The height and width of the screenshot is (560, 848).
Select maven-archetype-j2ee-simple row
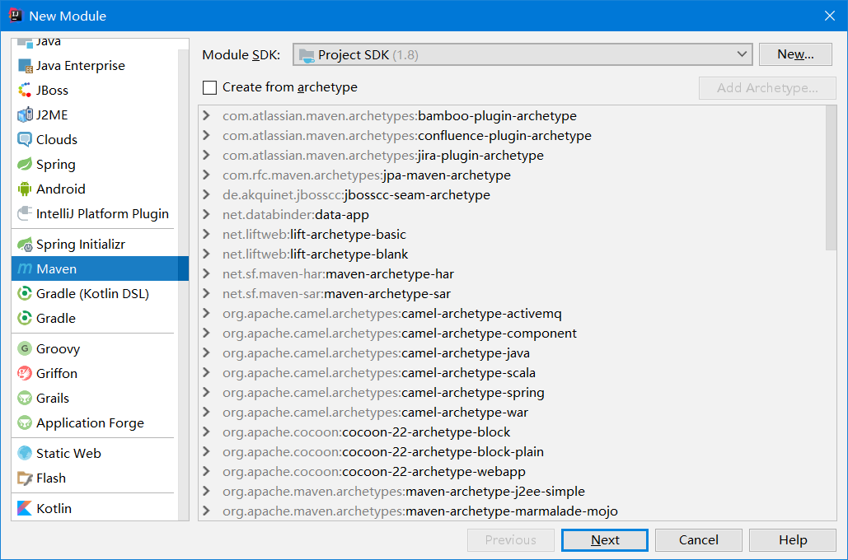click(512, 492)
